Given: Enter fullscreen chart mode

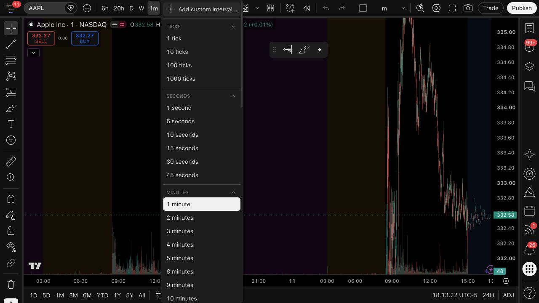Looking at the screenshot, I should tap(452, 8).
